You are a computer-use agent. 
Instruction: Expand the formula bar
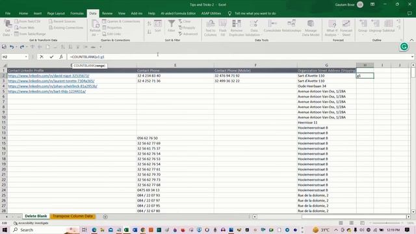(x=412, y=57)
